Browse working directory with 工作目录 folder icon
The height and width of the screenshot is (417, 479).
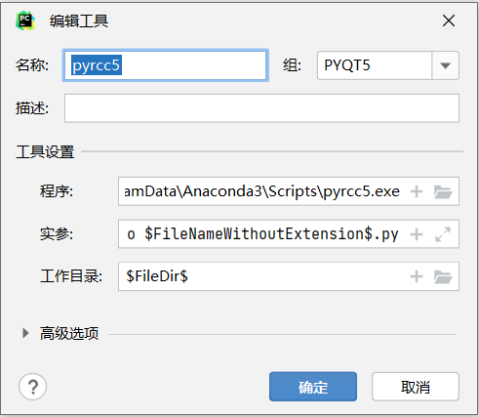[x=443, y=277]
